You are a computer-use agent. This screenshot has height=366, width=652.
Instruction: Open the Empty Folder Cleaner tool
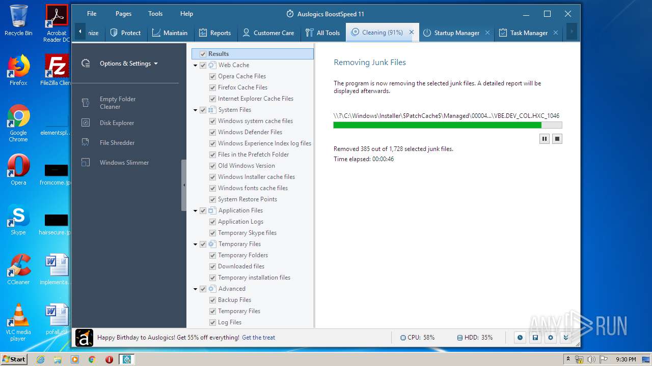click(x=117, y=103)
